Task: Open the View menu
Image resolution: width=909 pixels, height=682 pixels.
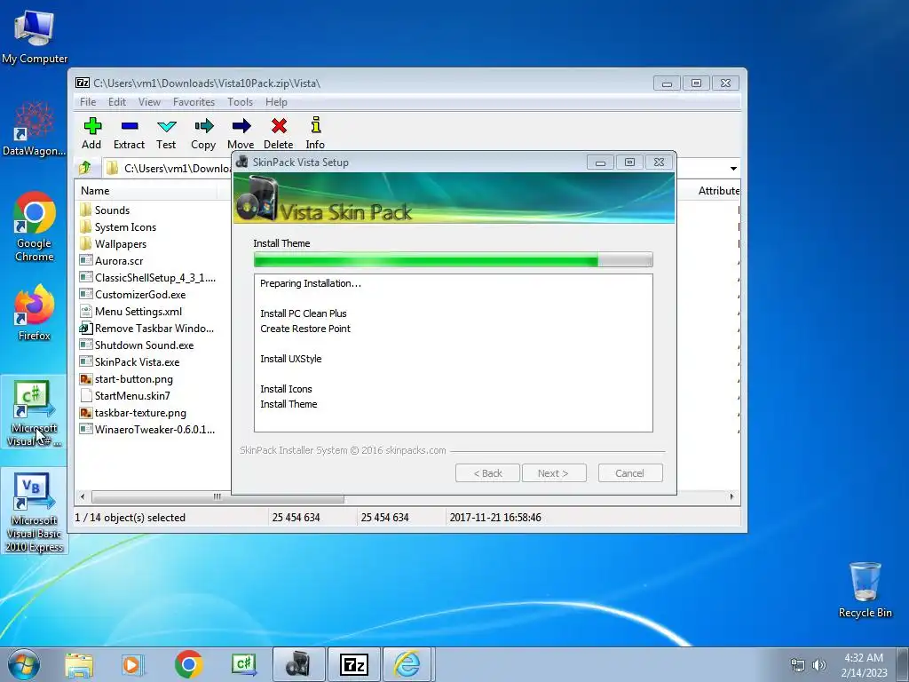Action: (x=149, y=102)
